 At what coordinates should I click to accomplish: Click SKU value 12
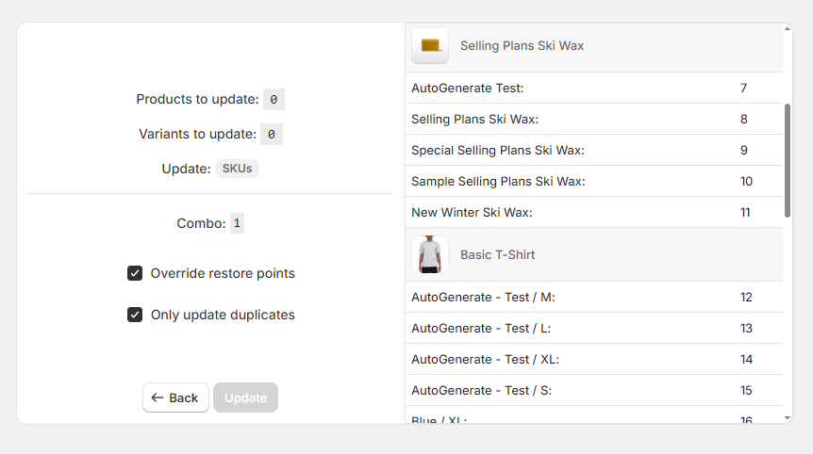[x=746, y=297]
